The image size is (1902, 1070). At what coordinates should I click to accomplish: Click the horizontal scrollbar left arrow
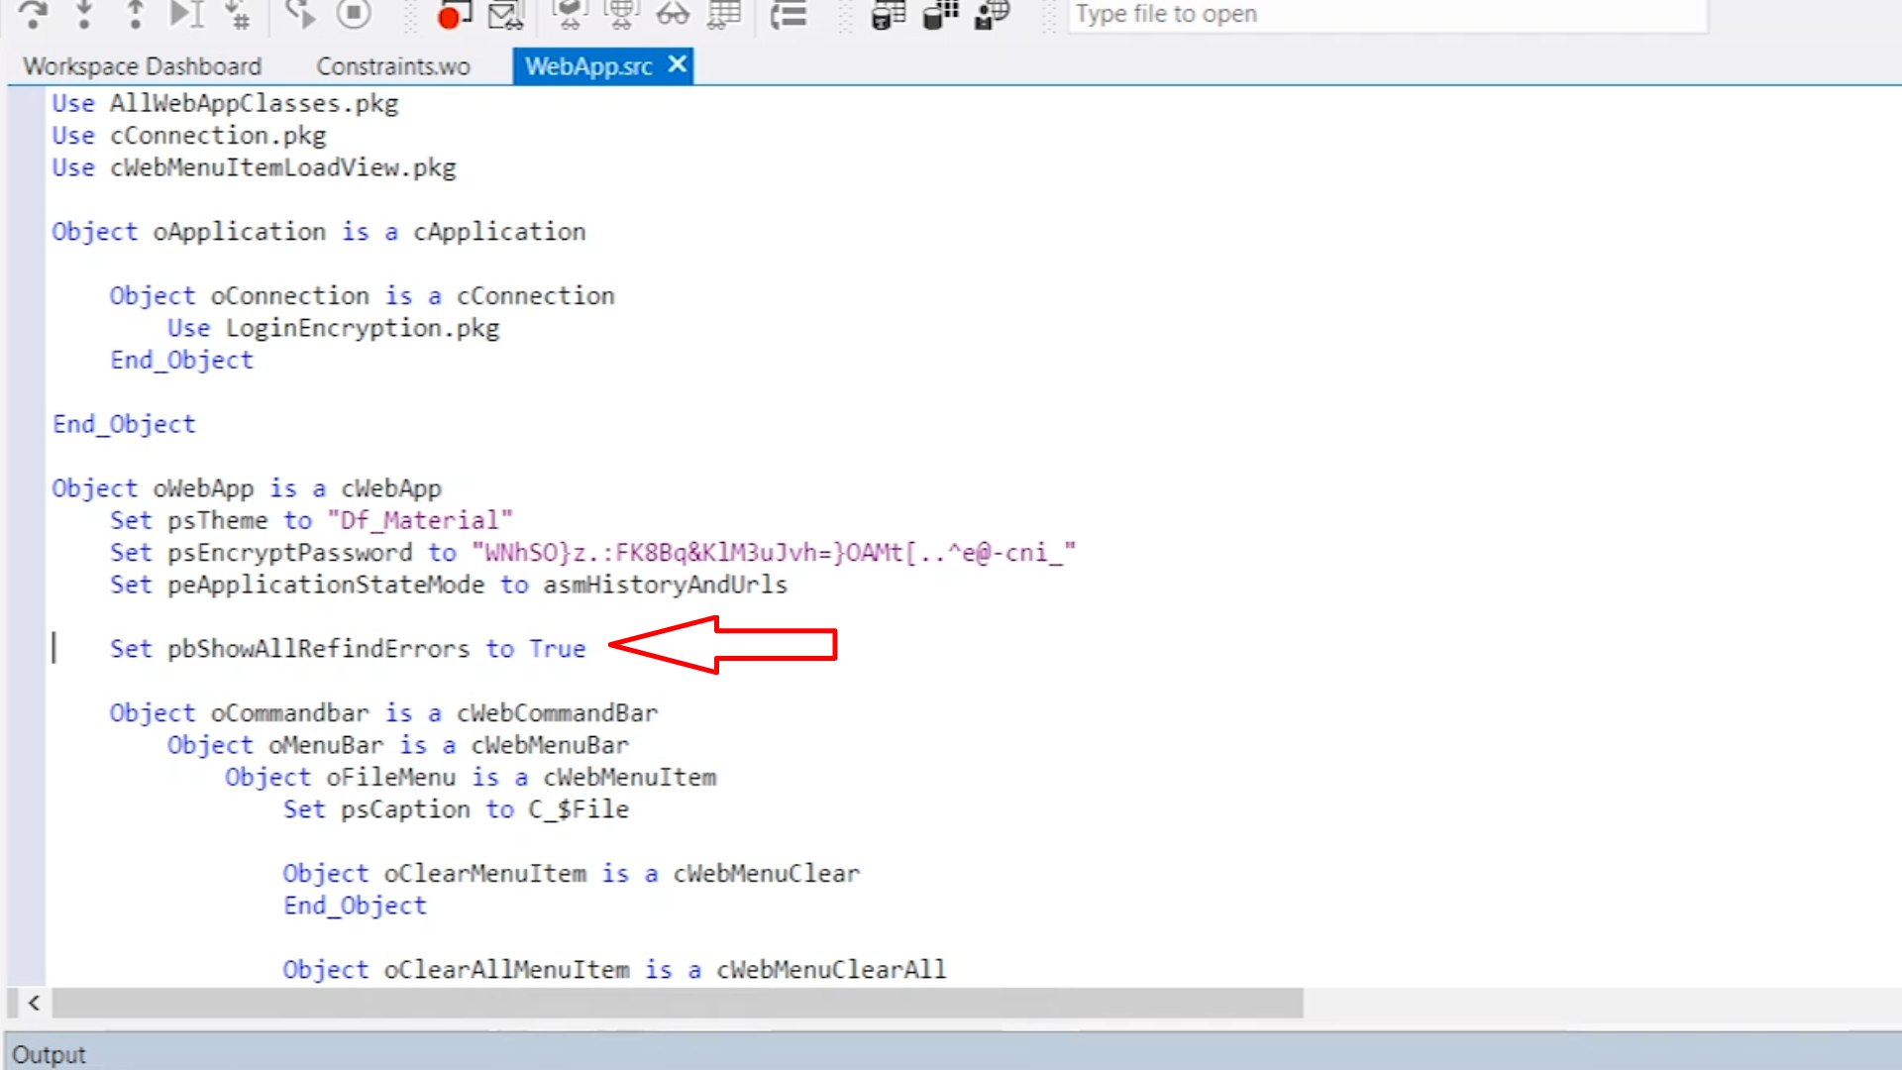tap(34, 1003)
